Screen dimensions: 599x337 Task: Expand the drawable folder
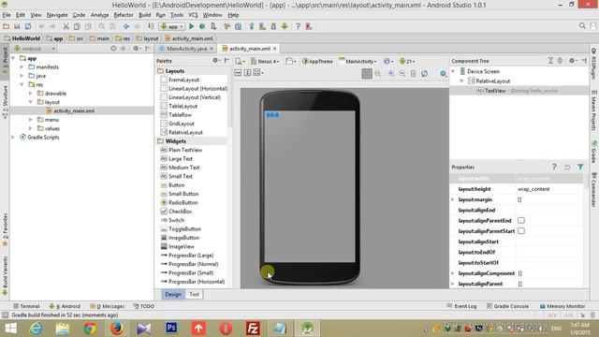coord(31,94)
